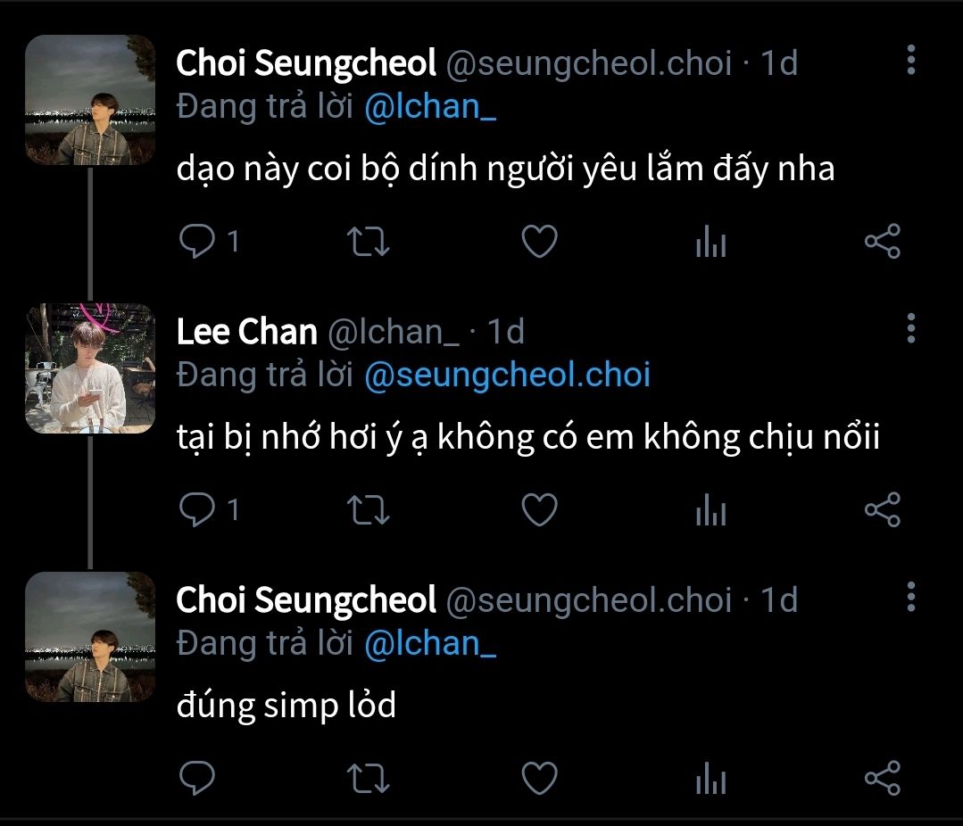Open more options on Lee Chan's tweet

(910, 328)
